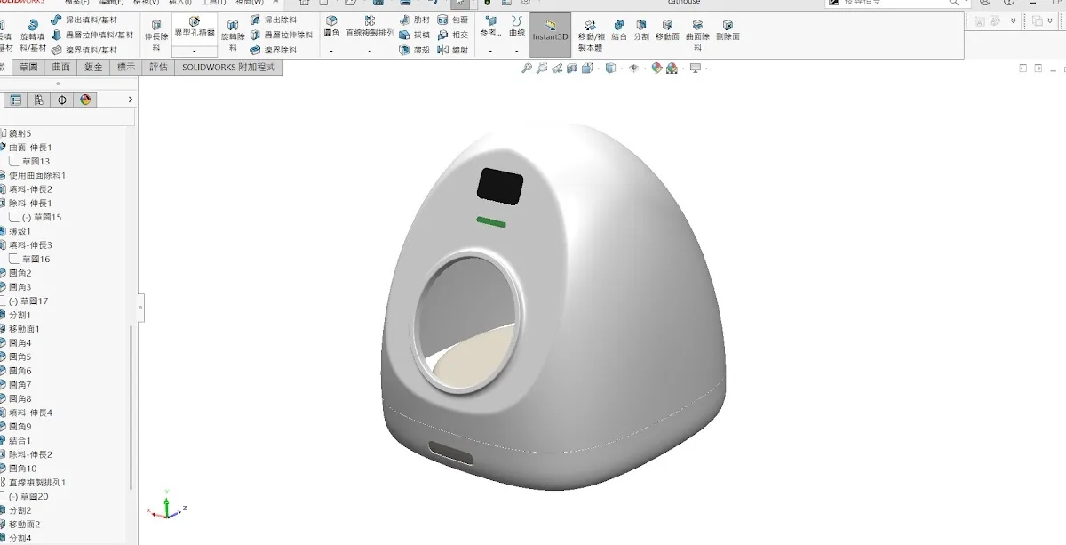The image size is (1066, 545).
Task: Switch to the 草圖 sketch tab
Action: (x=28, y=67)
